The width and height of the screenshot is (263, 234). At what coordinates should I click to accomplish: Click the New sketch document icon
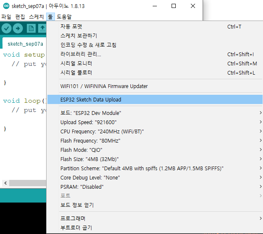click(x=31, y=29)
